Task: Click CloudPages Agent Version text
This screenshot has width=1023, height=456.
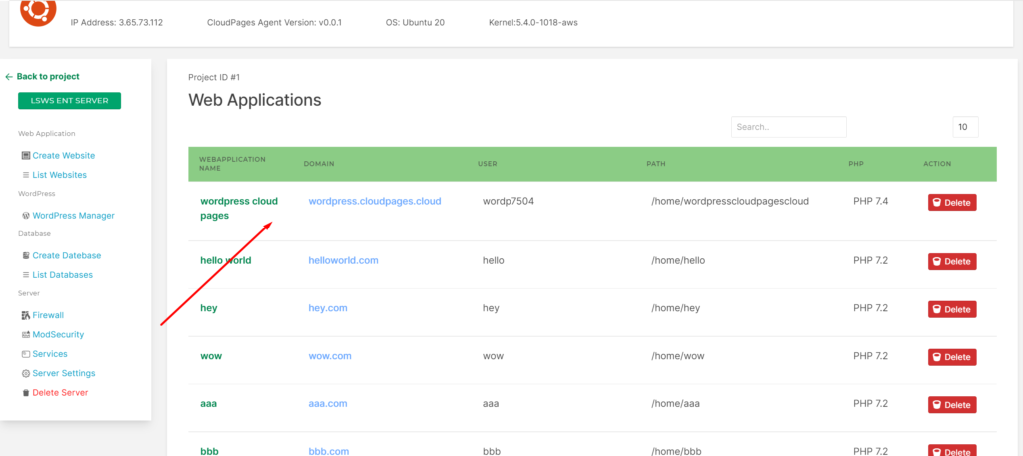Action: tap(274, 22)
